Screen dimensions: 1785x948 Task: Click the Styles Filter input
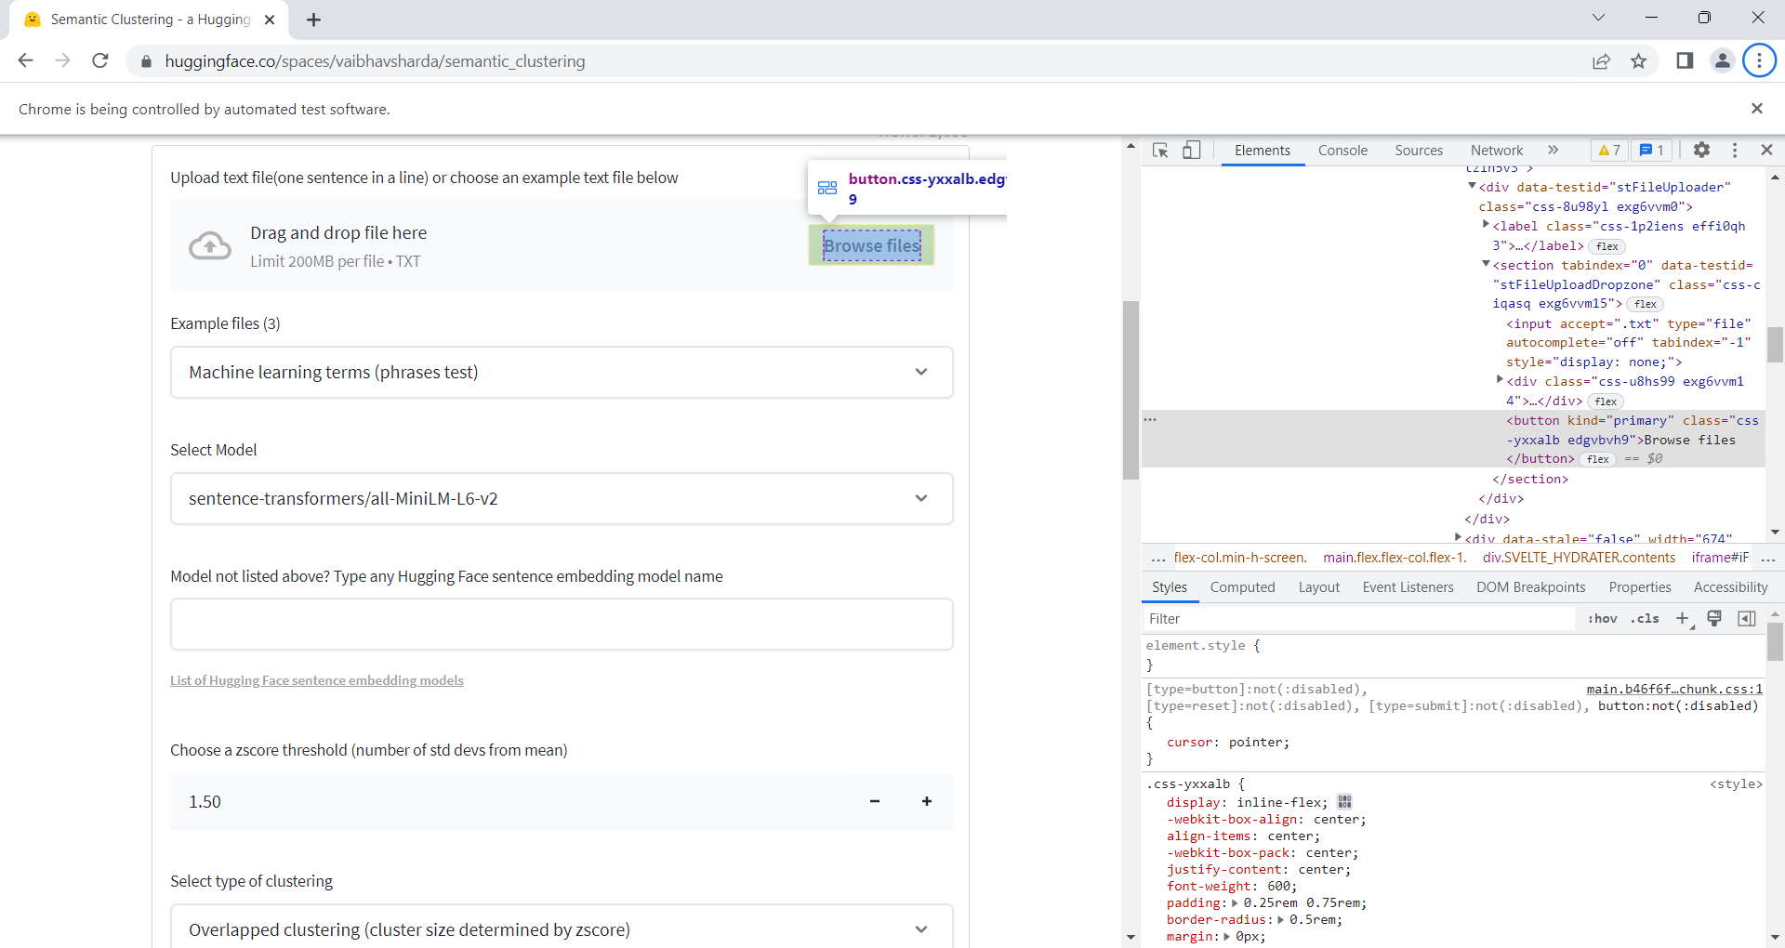[x=1357, y=619]
